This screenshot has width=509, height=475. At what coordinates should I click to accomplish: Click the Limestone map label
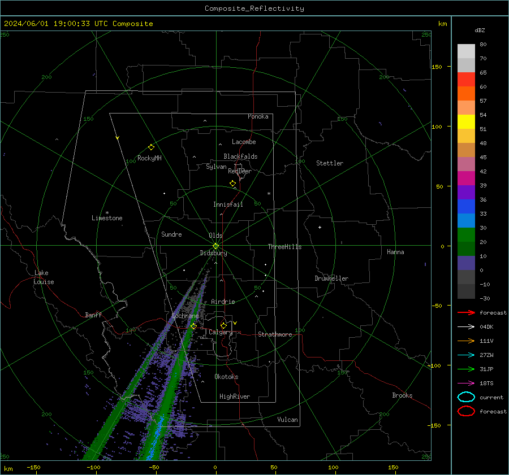107,218
